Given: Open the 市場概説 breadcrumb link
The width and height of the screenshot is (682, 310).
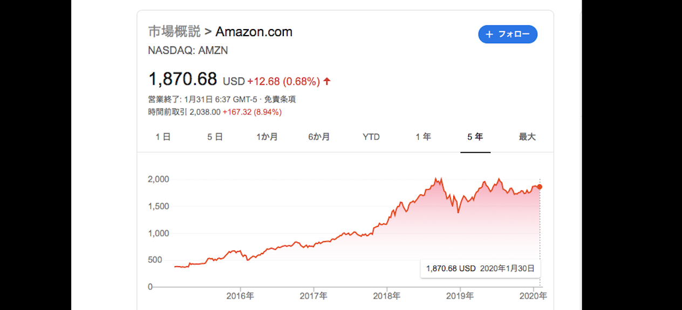Looking at the screenshot, I should (x=174, y=32).
